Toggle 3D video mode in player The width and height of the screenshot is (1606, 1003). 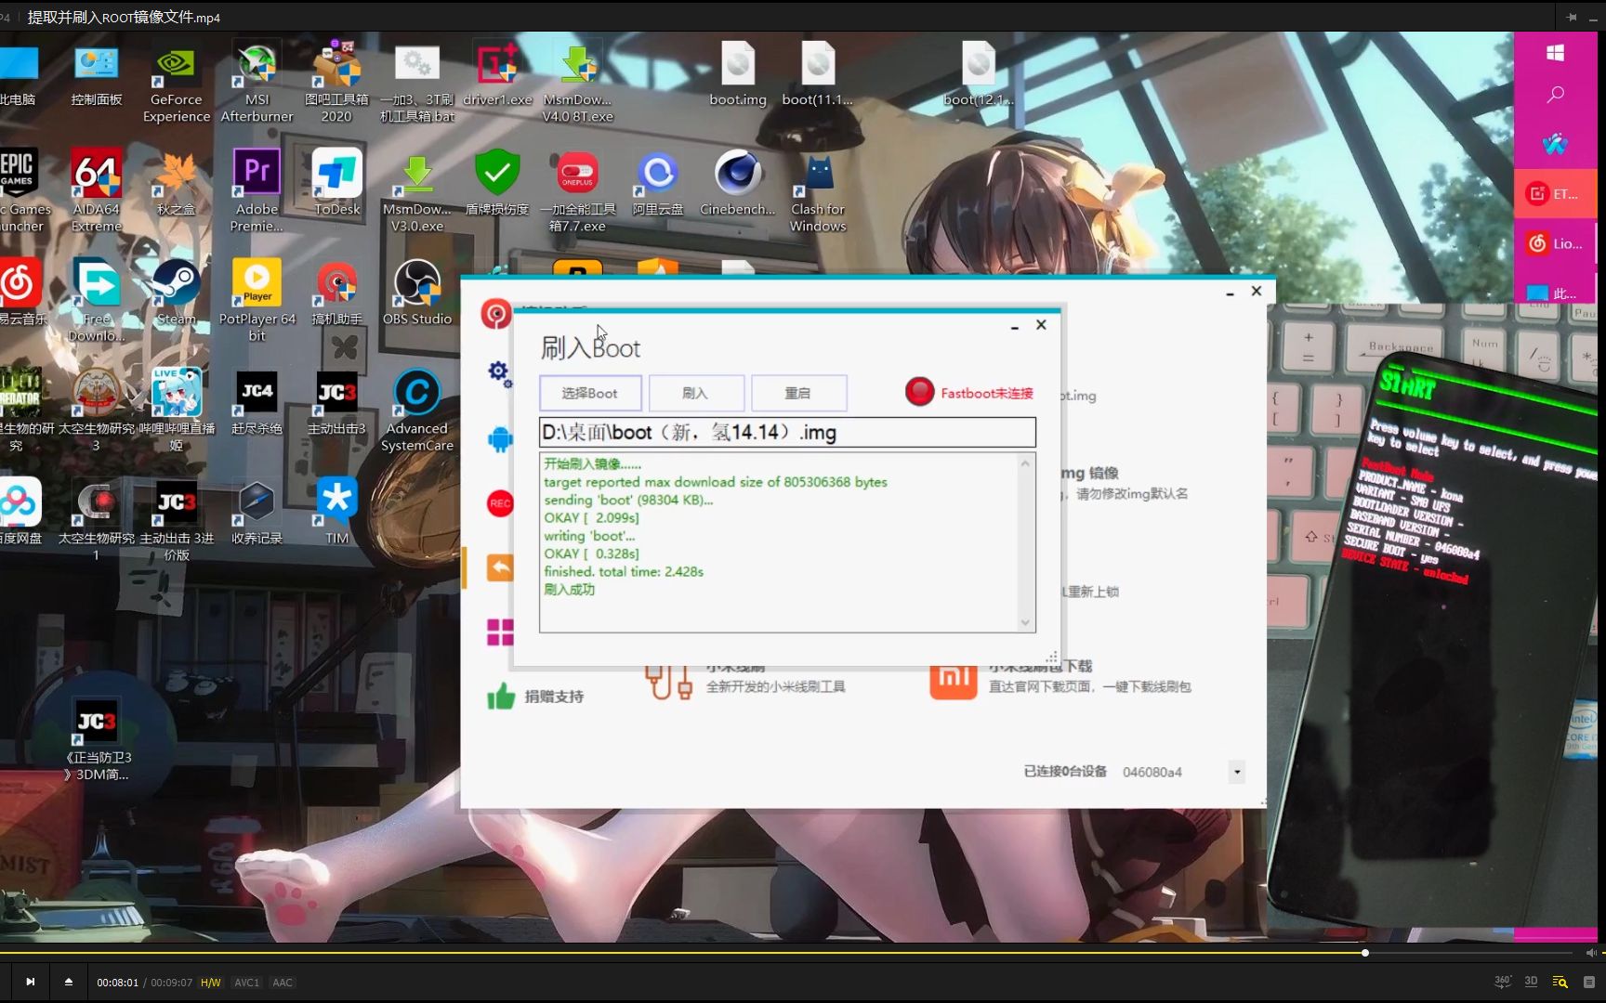[x=1531, y=982]
